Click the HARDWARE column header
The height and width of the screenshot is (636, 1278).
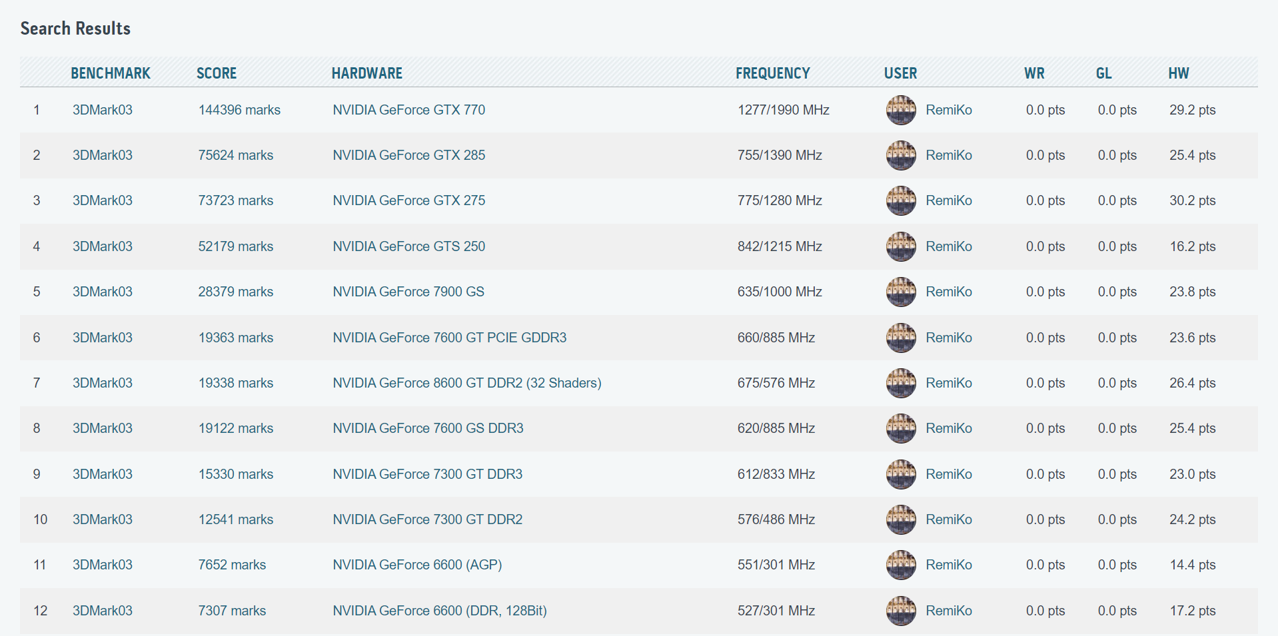tap(366, 73)
